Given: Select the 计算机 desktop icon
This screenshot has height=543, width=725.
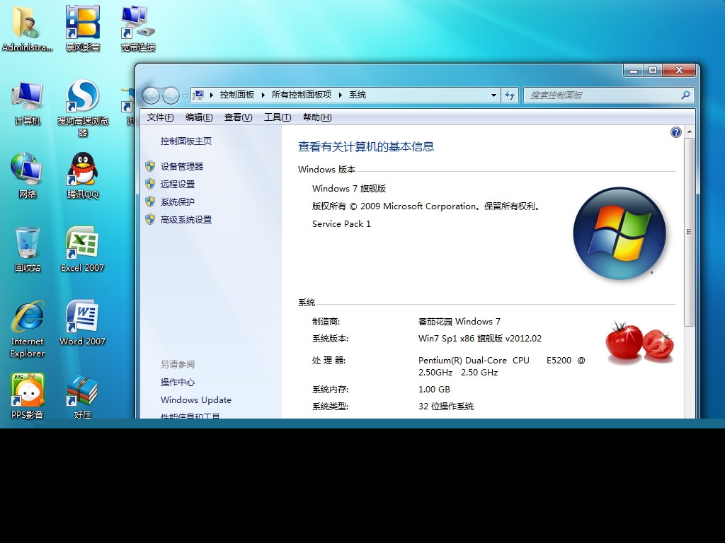Looking at the screenshot, I should coord(28,103).
